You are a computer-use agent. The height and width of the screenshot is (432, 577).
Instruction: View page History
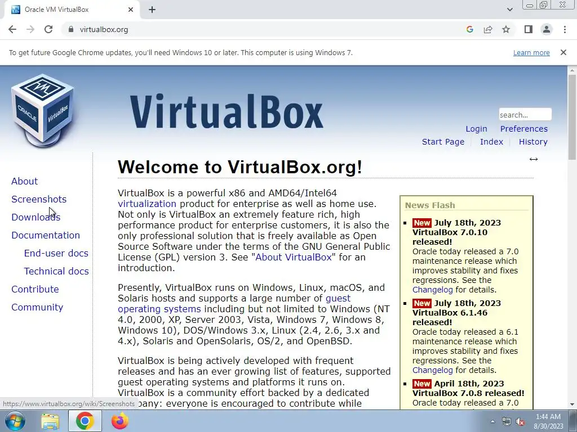533,142
